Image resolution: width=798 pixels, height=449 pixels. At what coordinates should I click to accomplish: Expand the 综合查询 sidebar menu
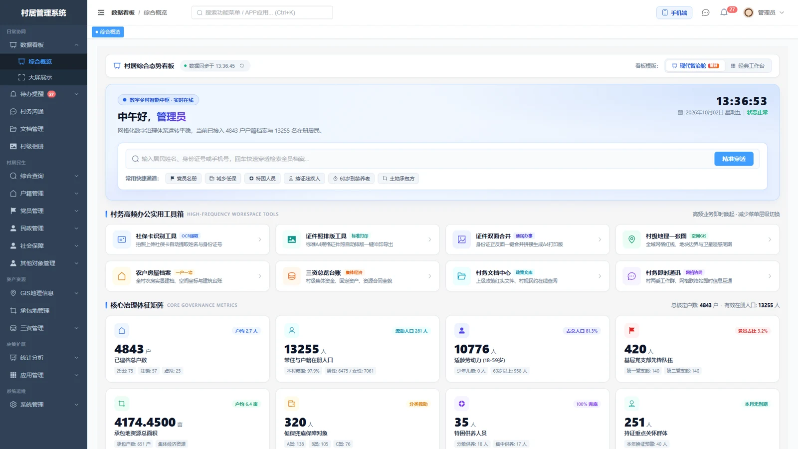[43, 176]
